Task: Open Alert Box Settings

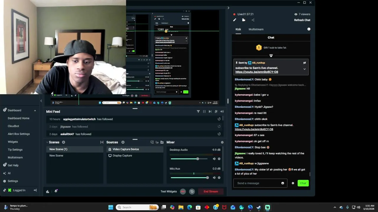Action: 19,134
